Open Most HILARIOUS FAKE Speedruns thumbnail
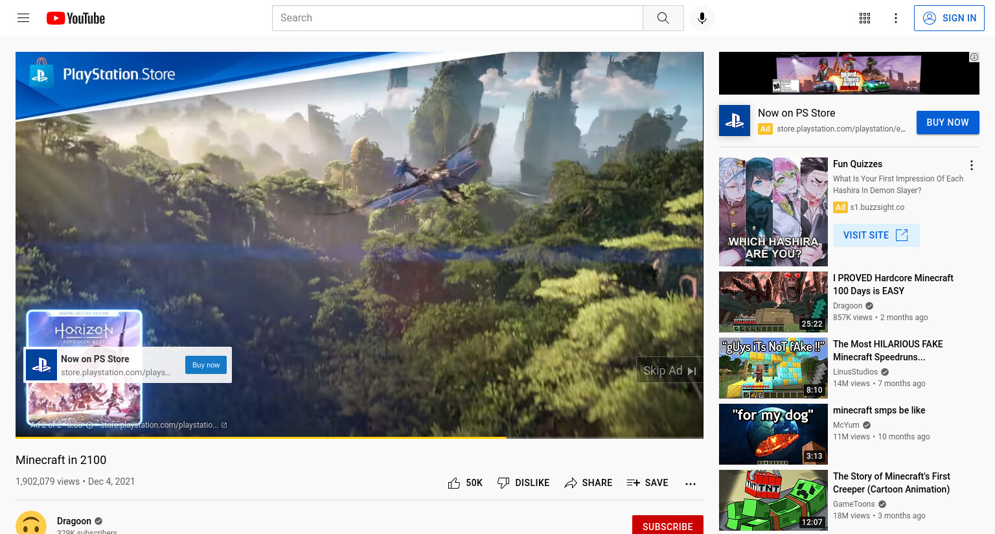The height and width of the screenshot is (534, 995). (x=773, y=368)
